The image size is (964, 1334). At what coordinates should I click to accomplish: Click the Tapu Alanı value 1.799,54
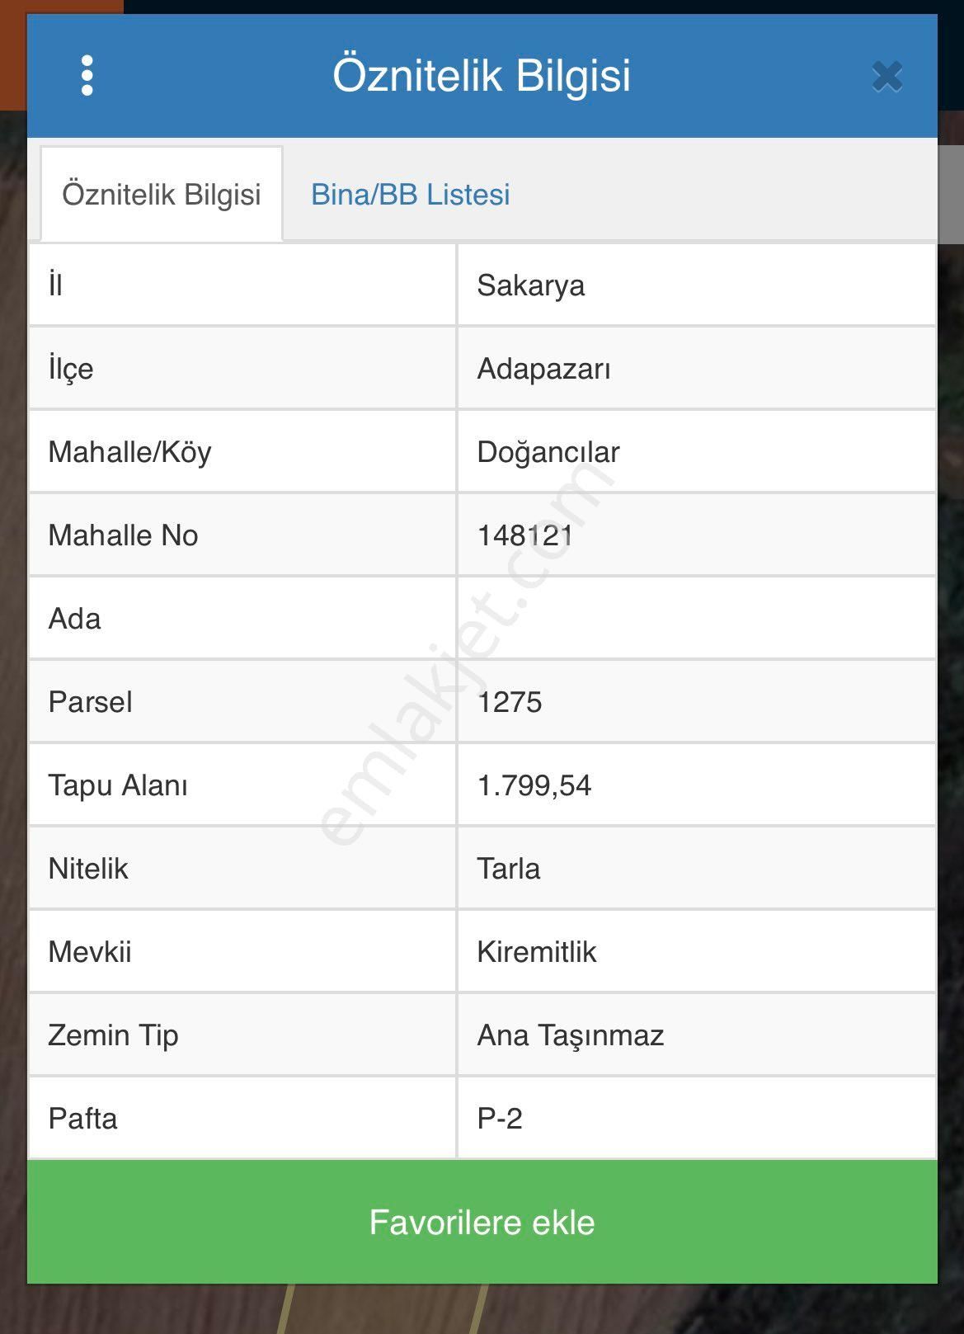pyautogui.click(x=534, y=785)
